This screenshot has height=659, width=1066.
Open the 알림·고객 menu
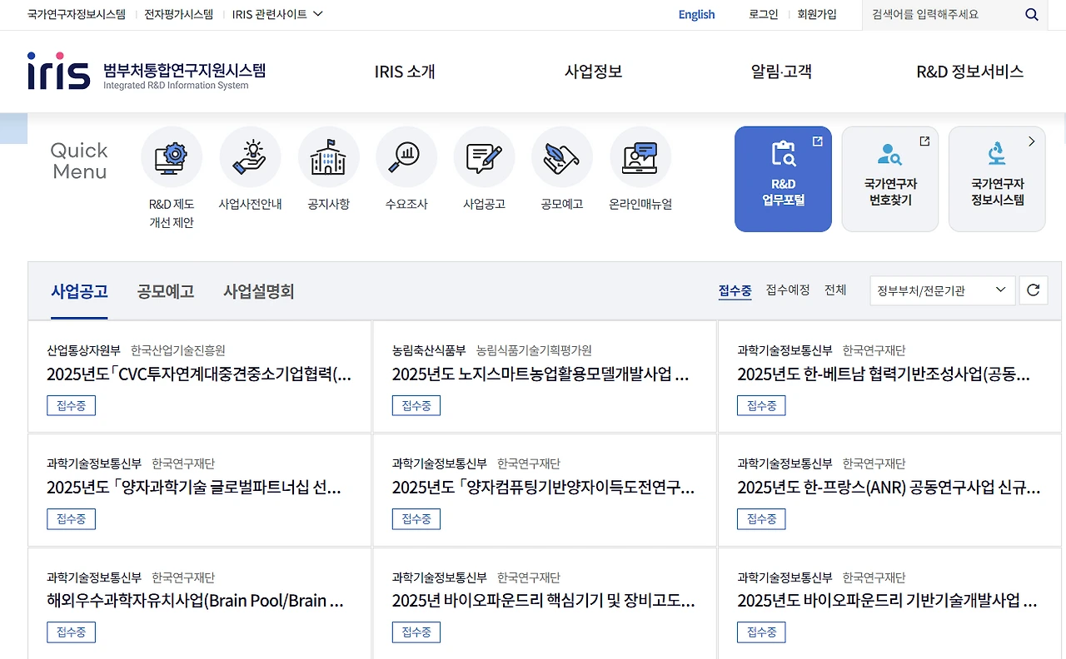(781, 72)
